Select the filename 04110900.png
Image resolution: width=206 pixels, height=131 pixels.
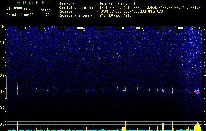coord(18,9)
